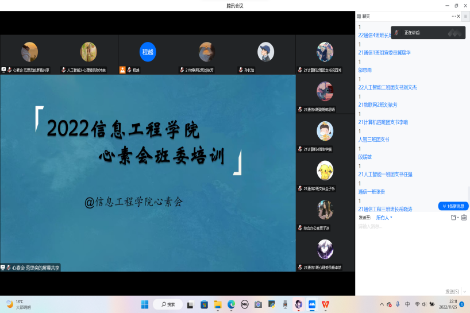Open the file/screenshot icon above the message input

tap(454, 218)
